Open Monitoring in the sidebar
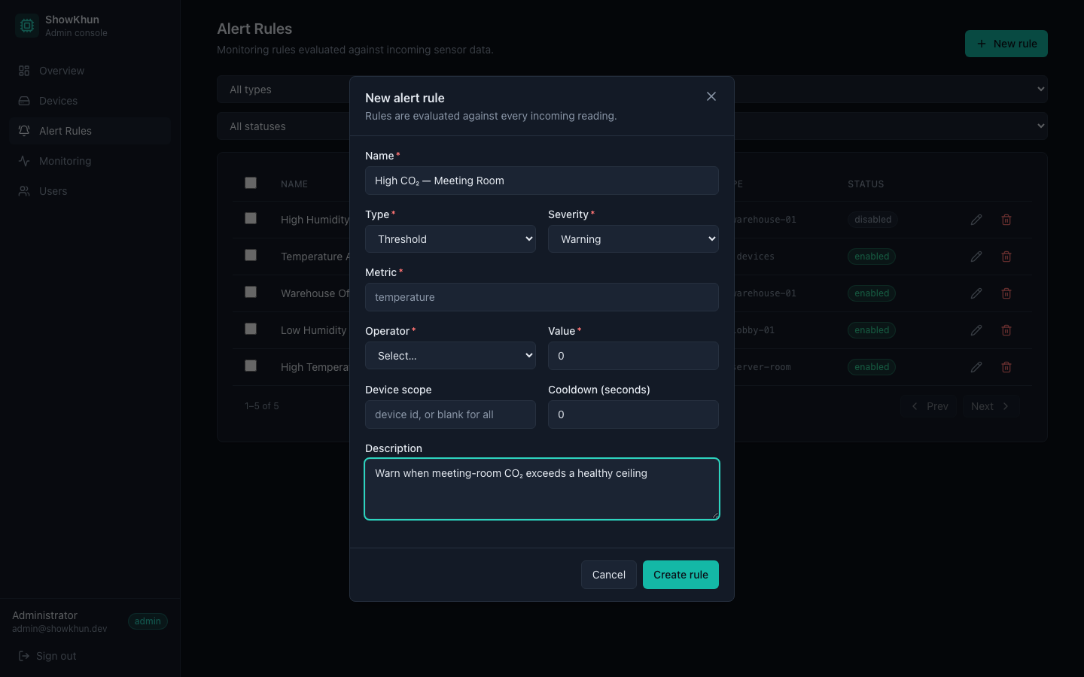 tap(90, 161)
